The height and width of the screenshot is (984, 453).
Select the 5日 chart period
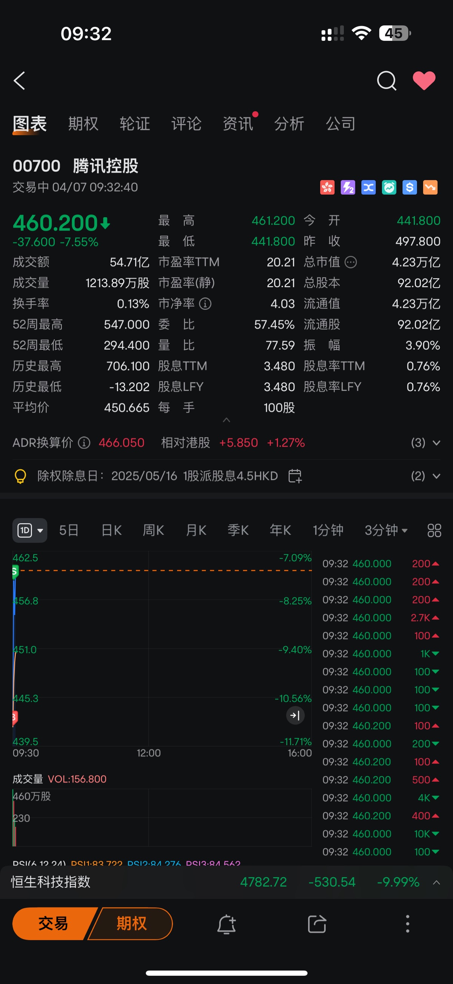tap(69, 530)
